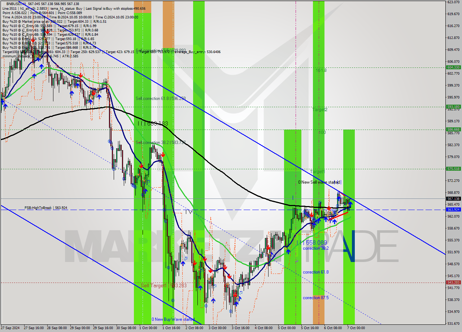The width and height of the screenshot is (462, 332).
Task: Click the blue 563.924 price tag
Action: point(453,210)
